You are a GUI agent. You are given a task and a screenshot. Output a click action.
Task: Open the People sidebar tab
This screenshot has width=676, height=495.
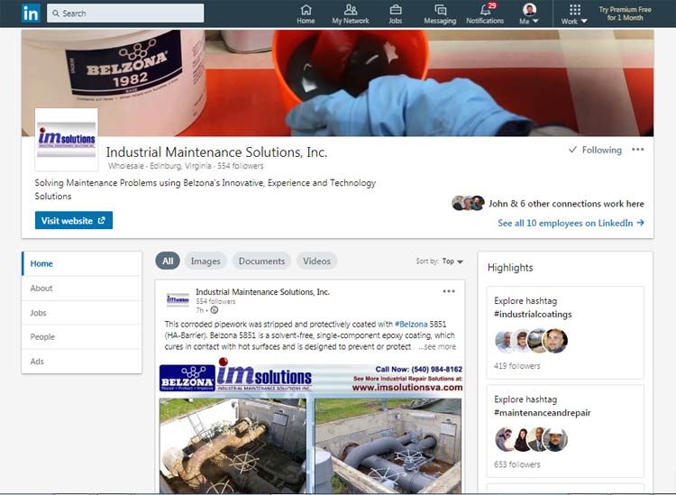pos(42,337)
